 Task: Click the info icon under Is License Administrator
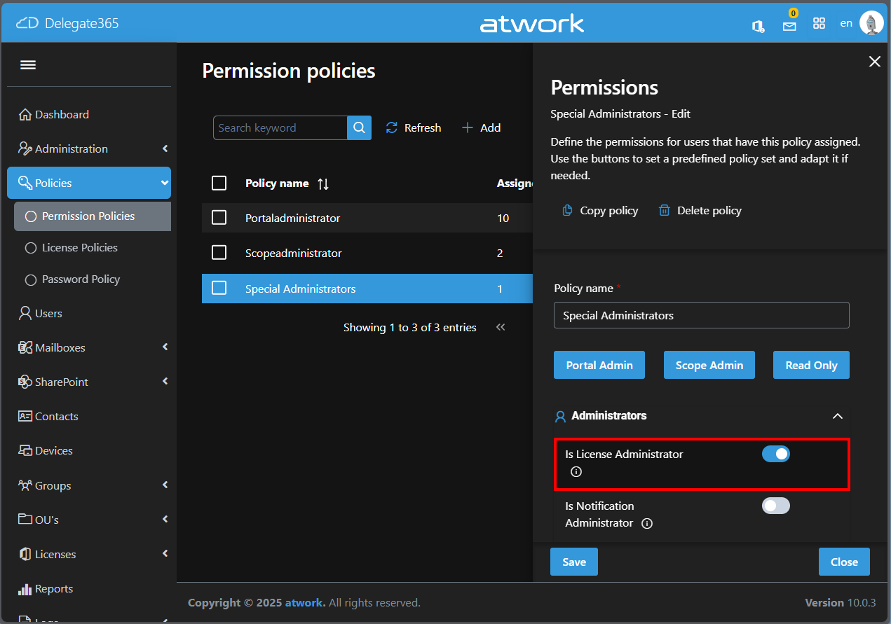point(576,472)
